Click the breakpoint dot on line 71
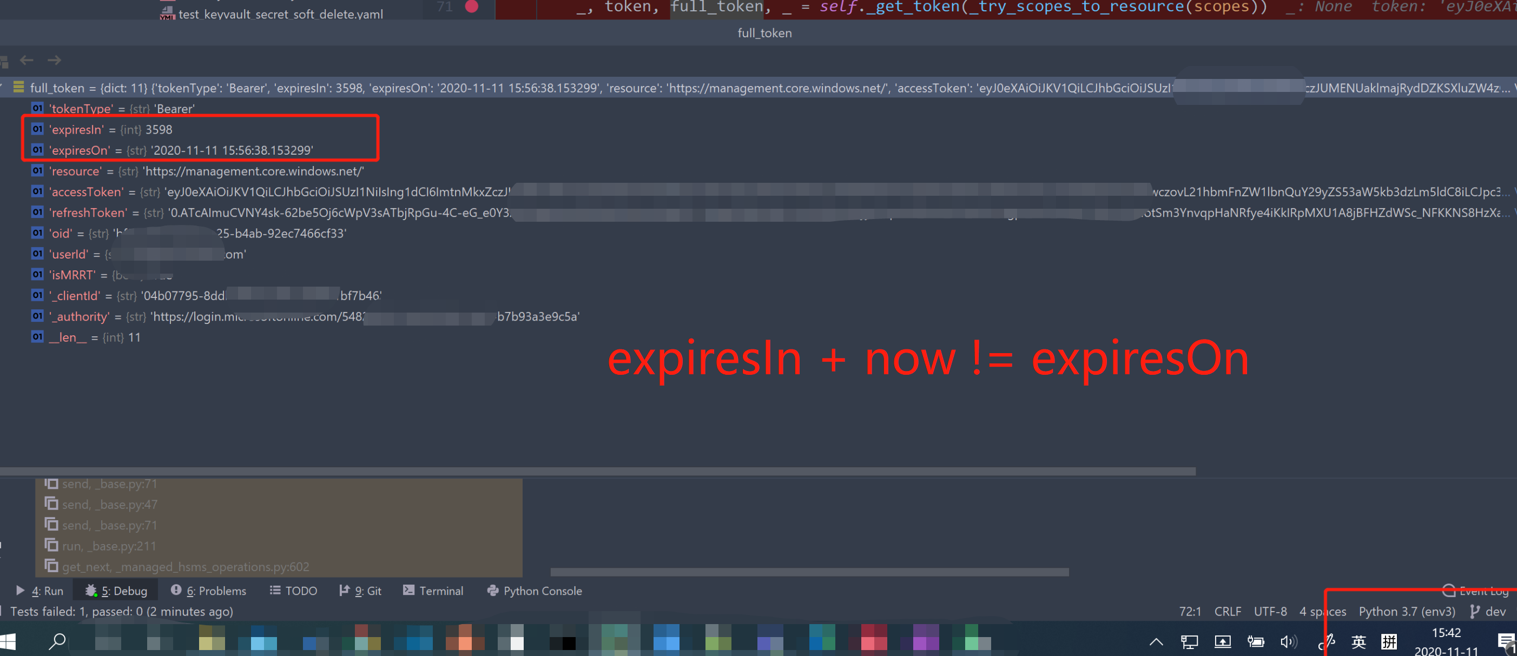Viewport: 1517px width, 656px height. click(x=471, y=6)
